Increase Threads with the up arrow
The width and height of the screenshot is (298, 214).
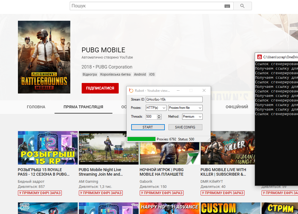(x=159, y=115)
